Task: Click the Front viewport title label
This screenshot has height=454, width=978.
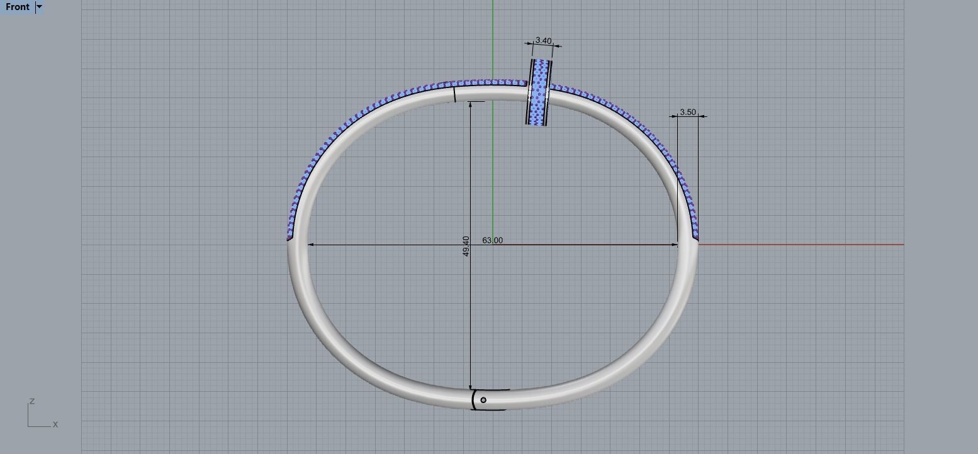Action: (17, 7)
